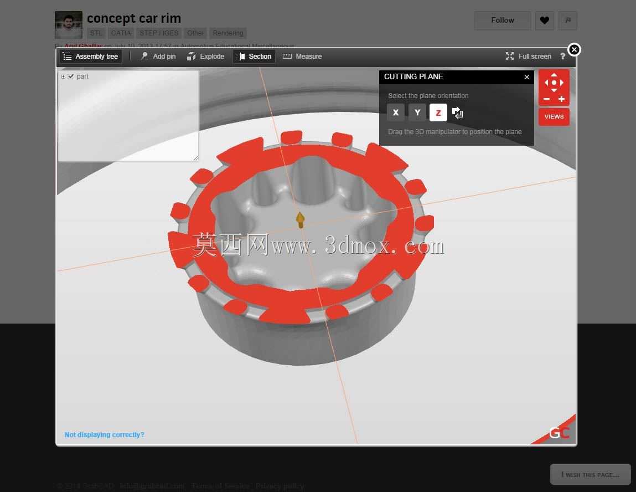Set cutting plane to Y orientation
Viewport: 636px width, 492px height.
tap(417, 113)
